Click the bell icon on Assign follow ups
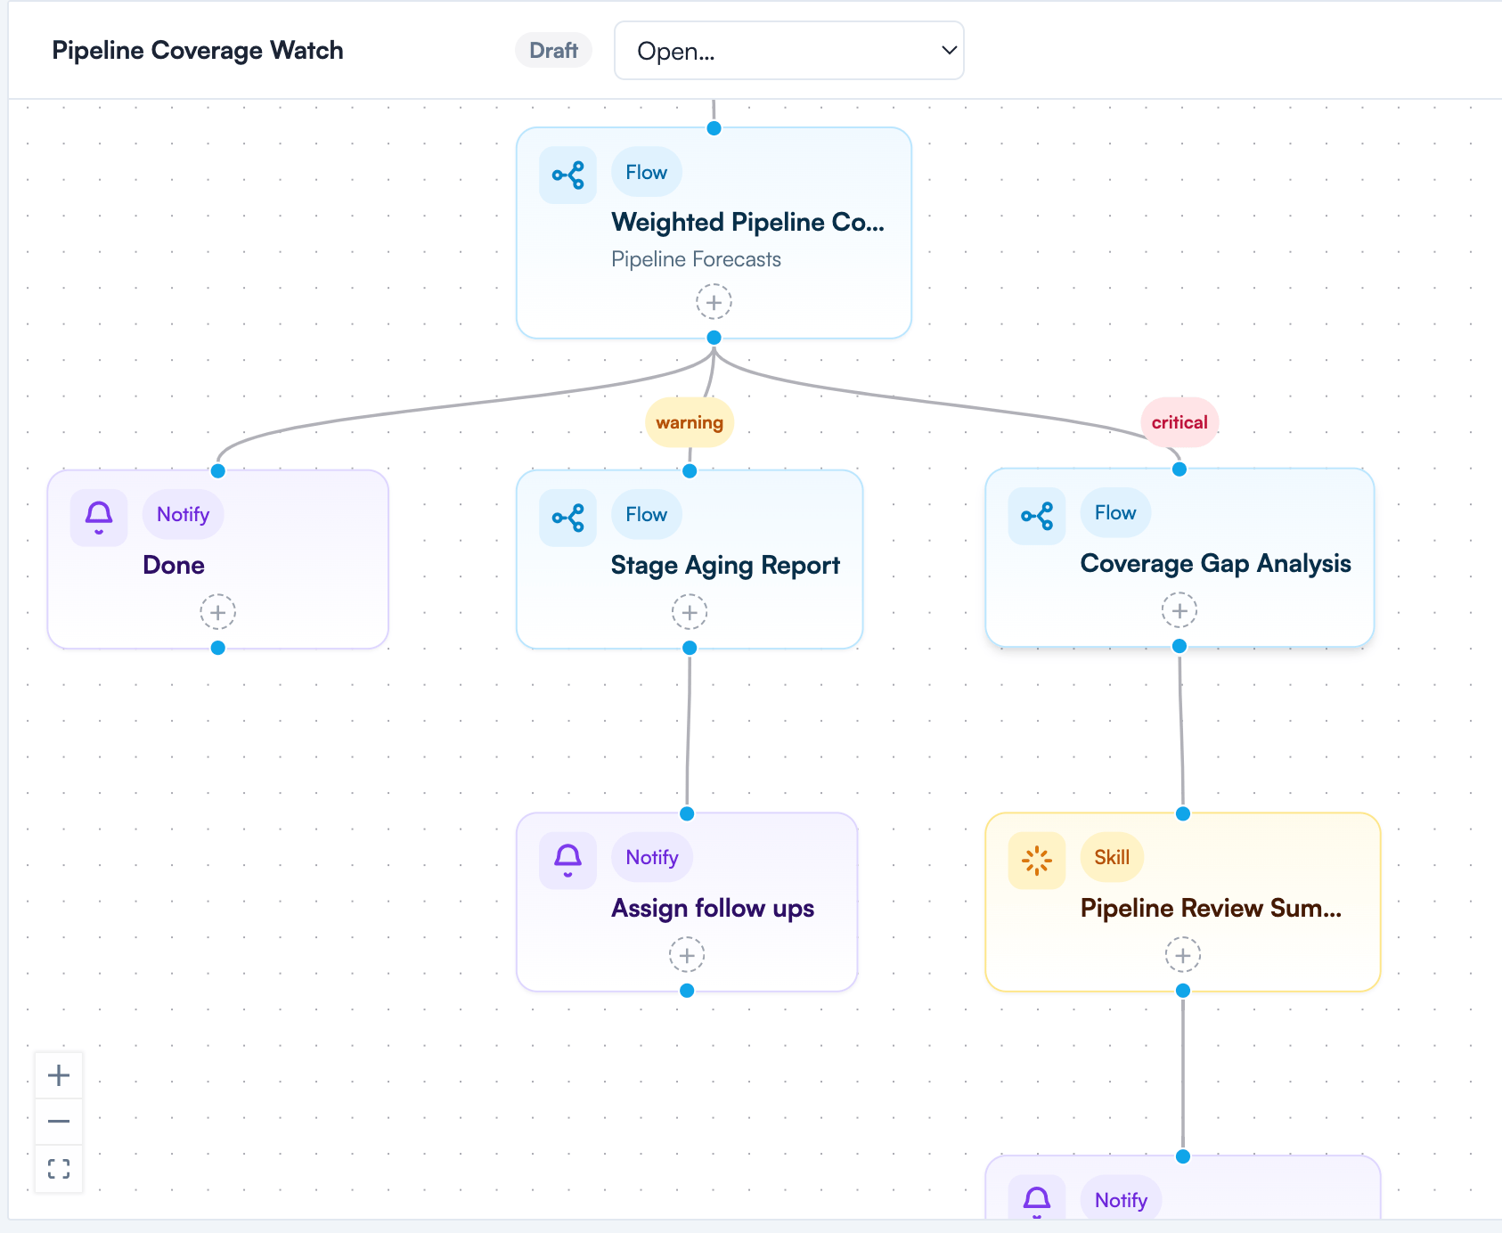Screen dimensions: 1502x1233 [567, 860]
